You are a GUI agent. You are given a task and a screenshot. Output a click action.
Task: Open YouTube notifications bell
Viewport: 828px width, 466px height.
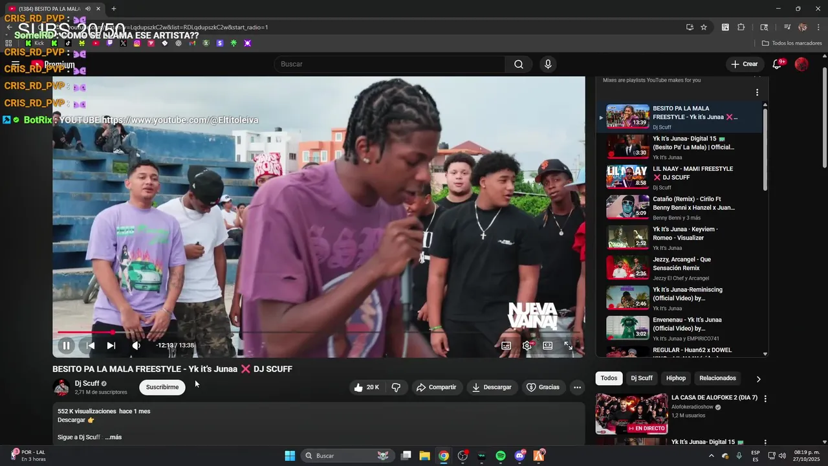777,64
